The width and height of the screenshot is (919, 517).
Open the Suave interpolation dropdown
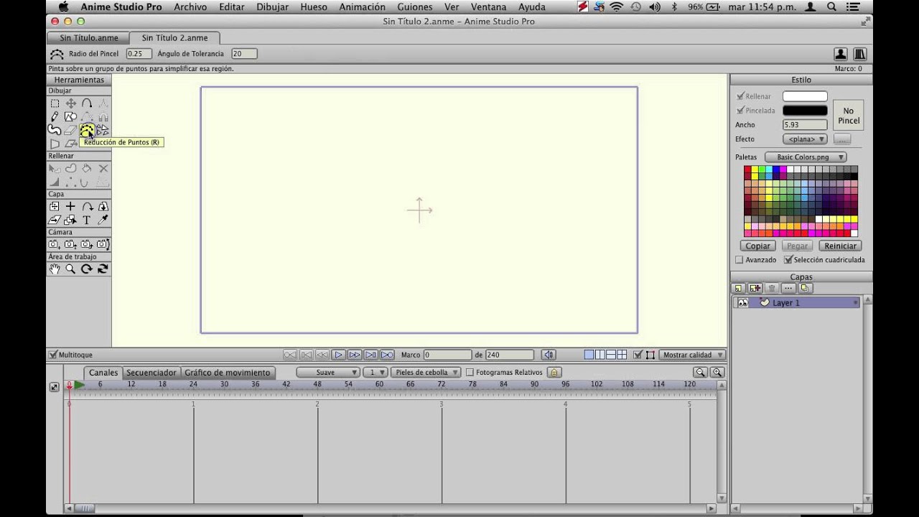pyautogui.click(x=328, y=373)
